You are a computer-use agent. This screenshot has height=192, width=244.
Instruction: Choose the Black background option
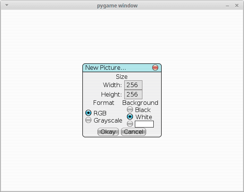point(130,109)
